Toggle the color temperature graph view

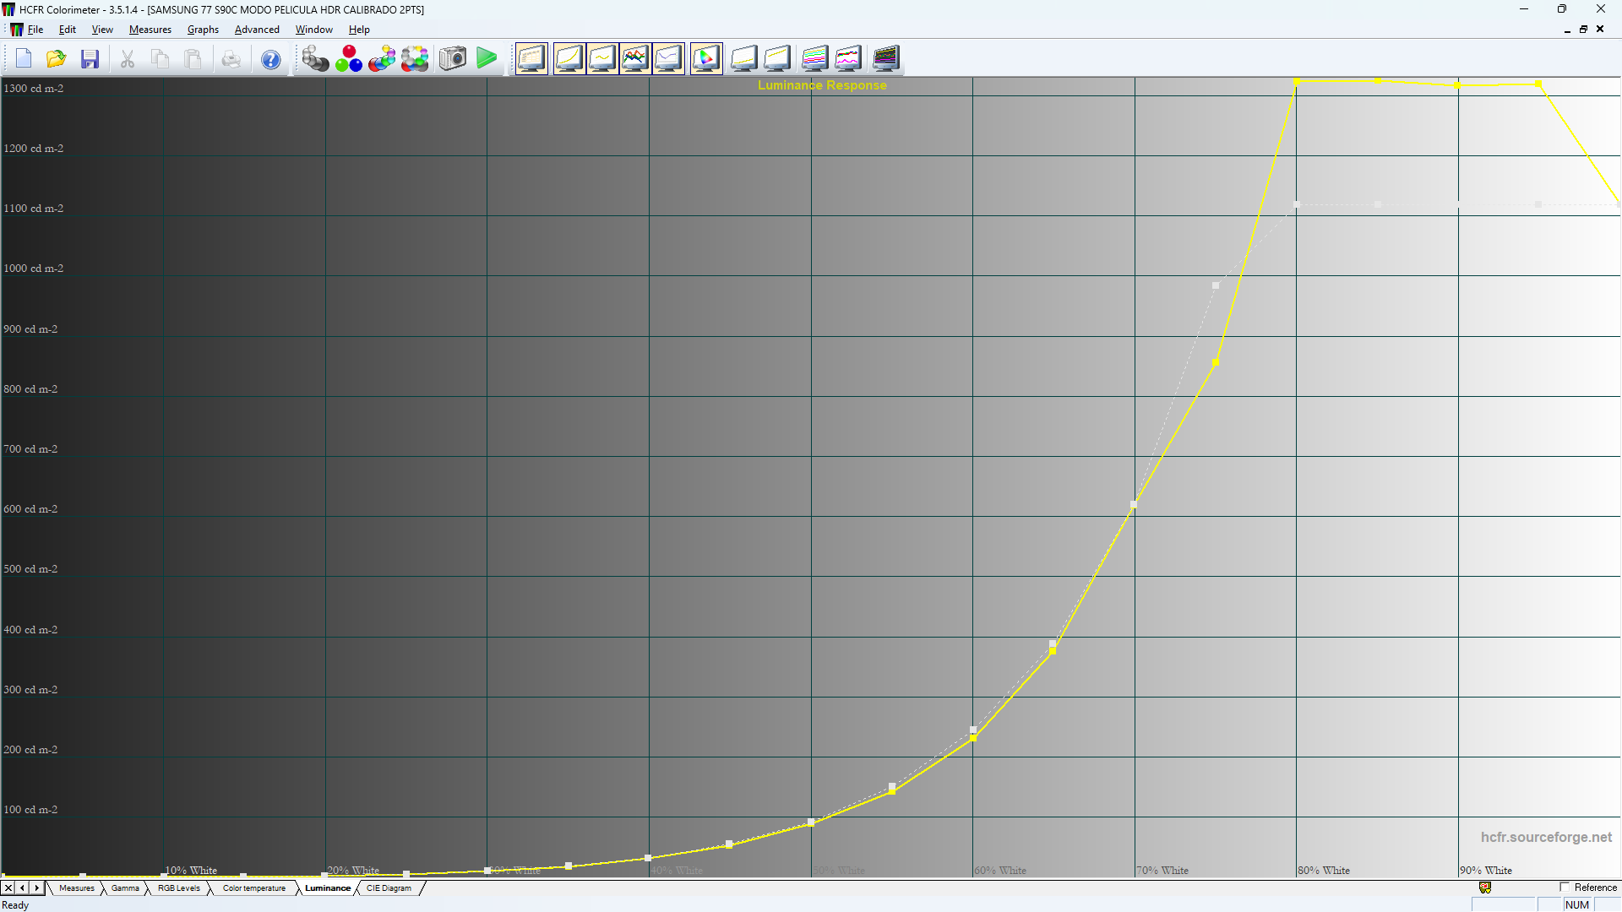(x=668, y=58)
